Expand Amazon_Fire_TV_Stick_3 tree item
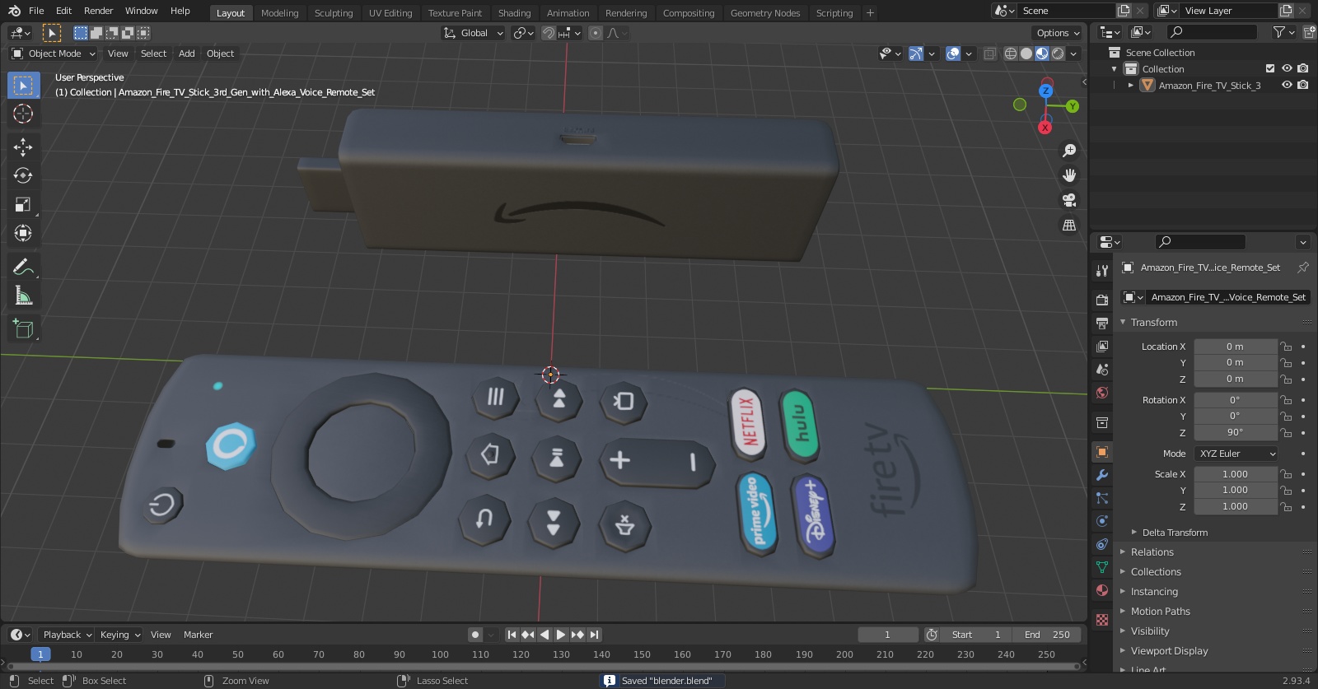 1131,85
